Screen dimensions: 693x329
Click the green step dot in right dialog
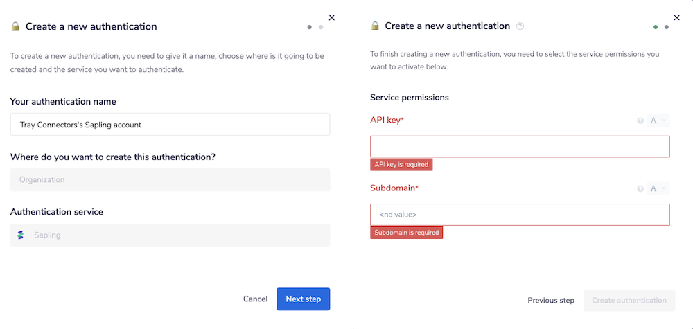[656, 27]
